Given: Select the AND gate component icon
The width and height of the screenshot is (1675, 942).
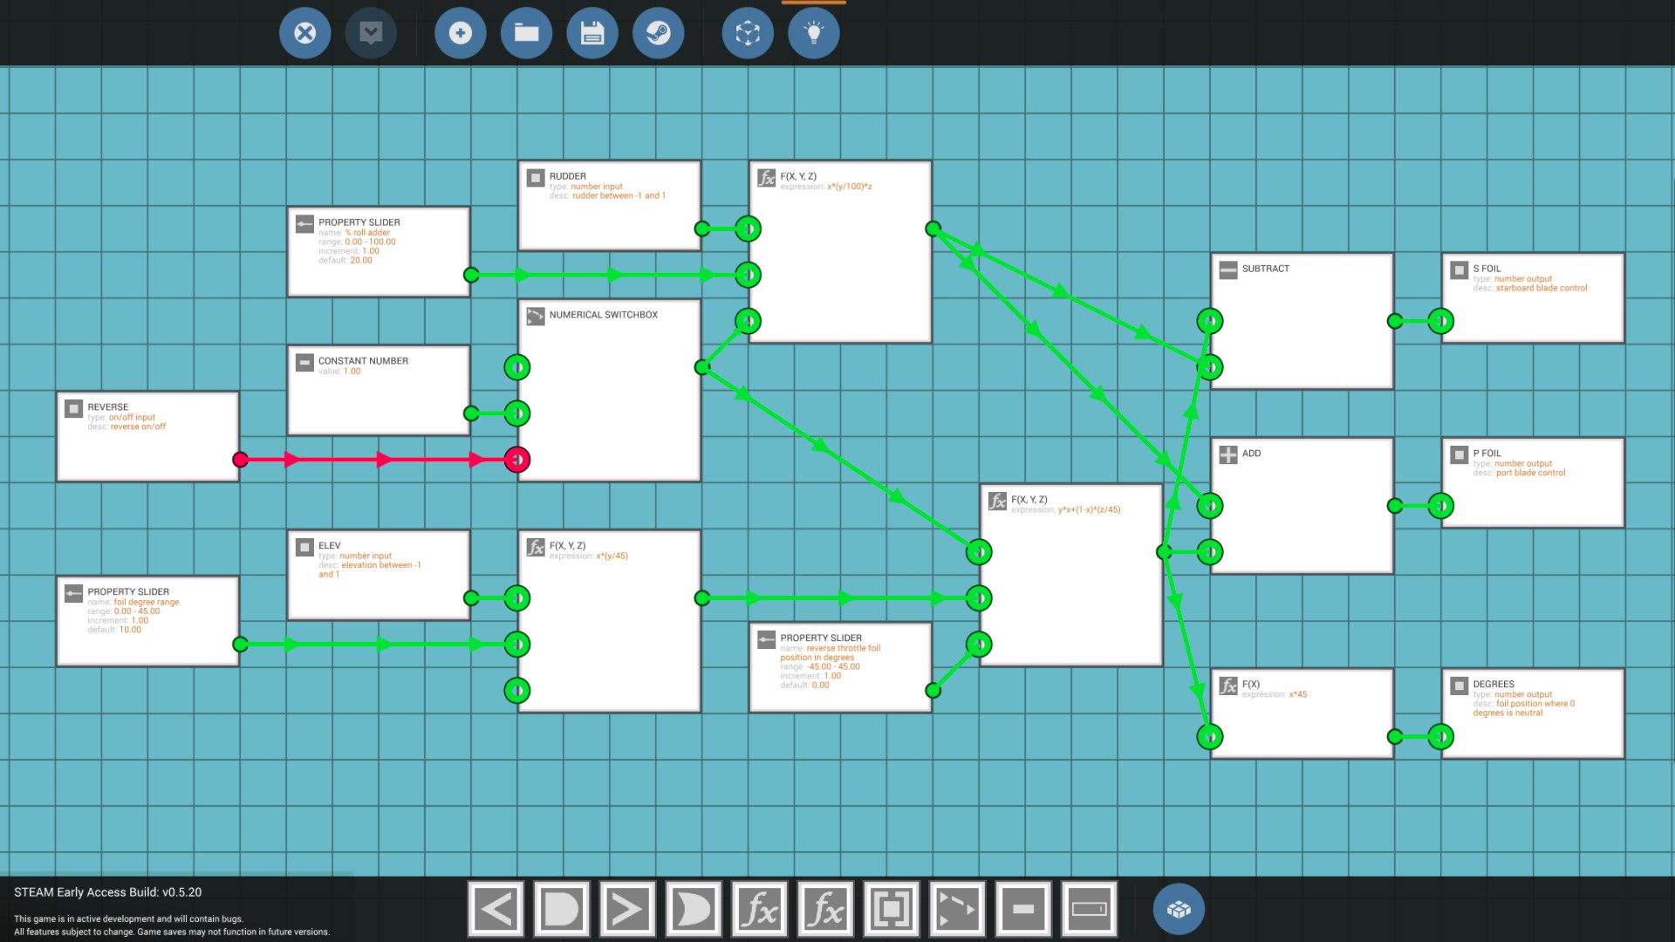Looking at the screenshot, I should (561, 909).
